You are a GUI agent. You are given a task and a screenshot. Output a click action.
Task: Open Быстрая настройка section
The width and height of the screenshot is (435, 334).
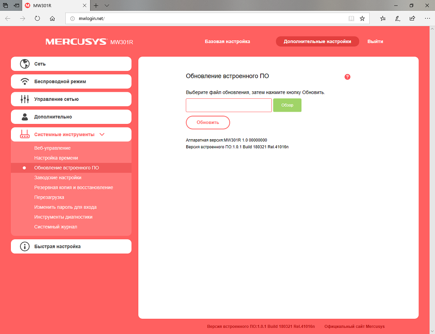71,246
